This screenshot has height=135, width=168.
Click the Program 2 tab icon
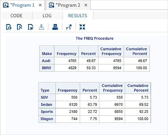pyautogui.click(x=52, y=5)
